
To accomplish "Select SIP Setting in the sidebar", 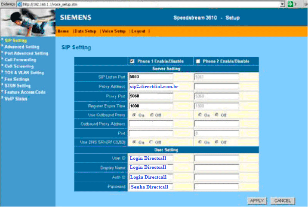I will (16, 40).
